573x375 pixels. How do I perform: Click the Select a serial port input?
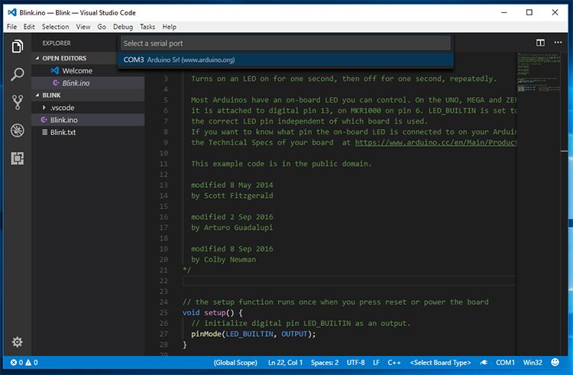286,43
